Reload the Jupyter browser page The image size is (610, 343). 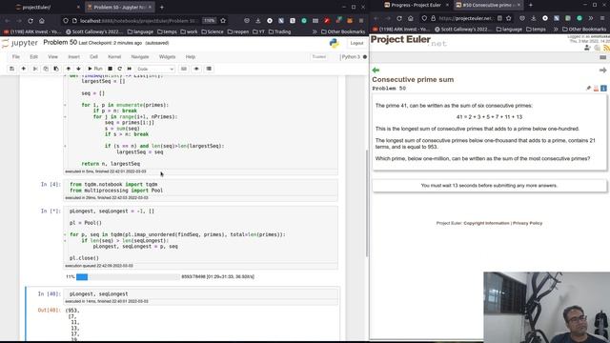tap(30, 21)
